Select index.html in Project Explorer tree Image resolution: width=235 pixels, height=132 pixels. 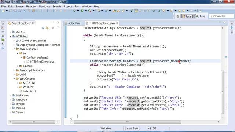click(29, 91)
